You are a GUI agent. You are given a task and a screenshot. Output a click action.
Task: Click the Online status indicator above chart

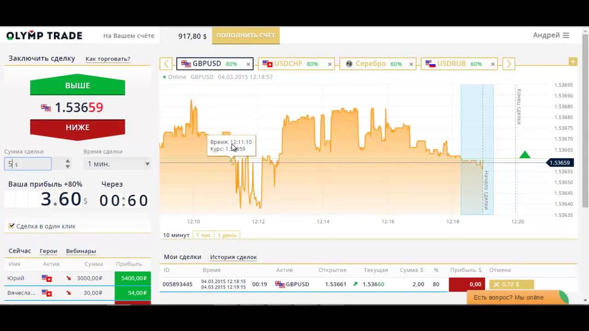pos(174,77)
